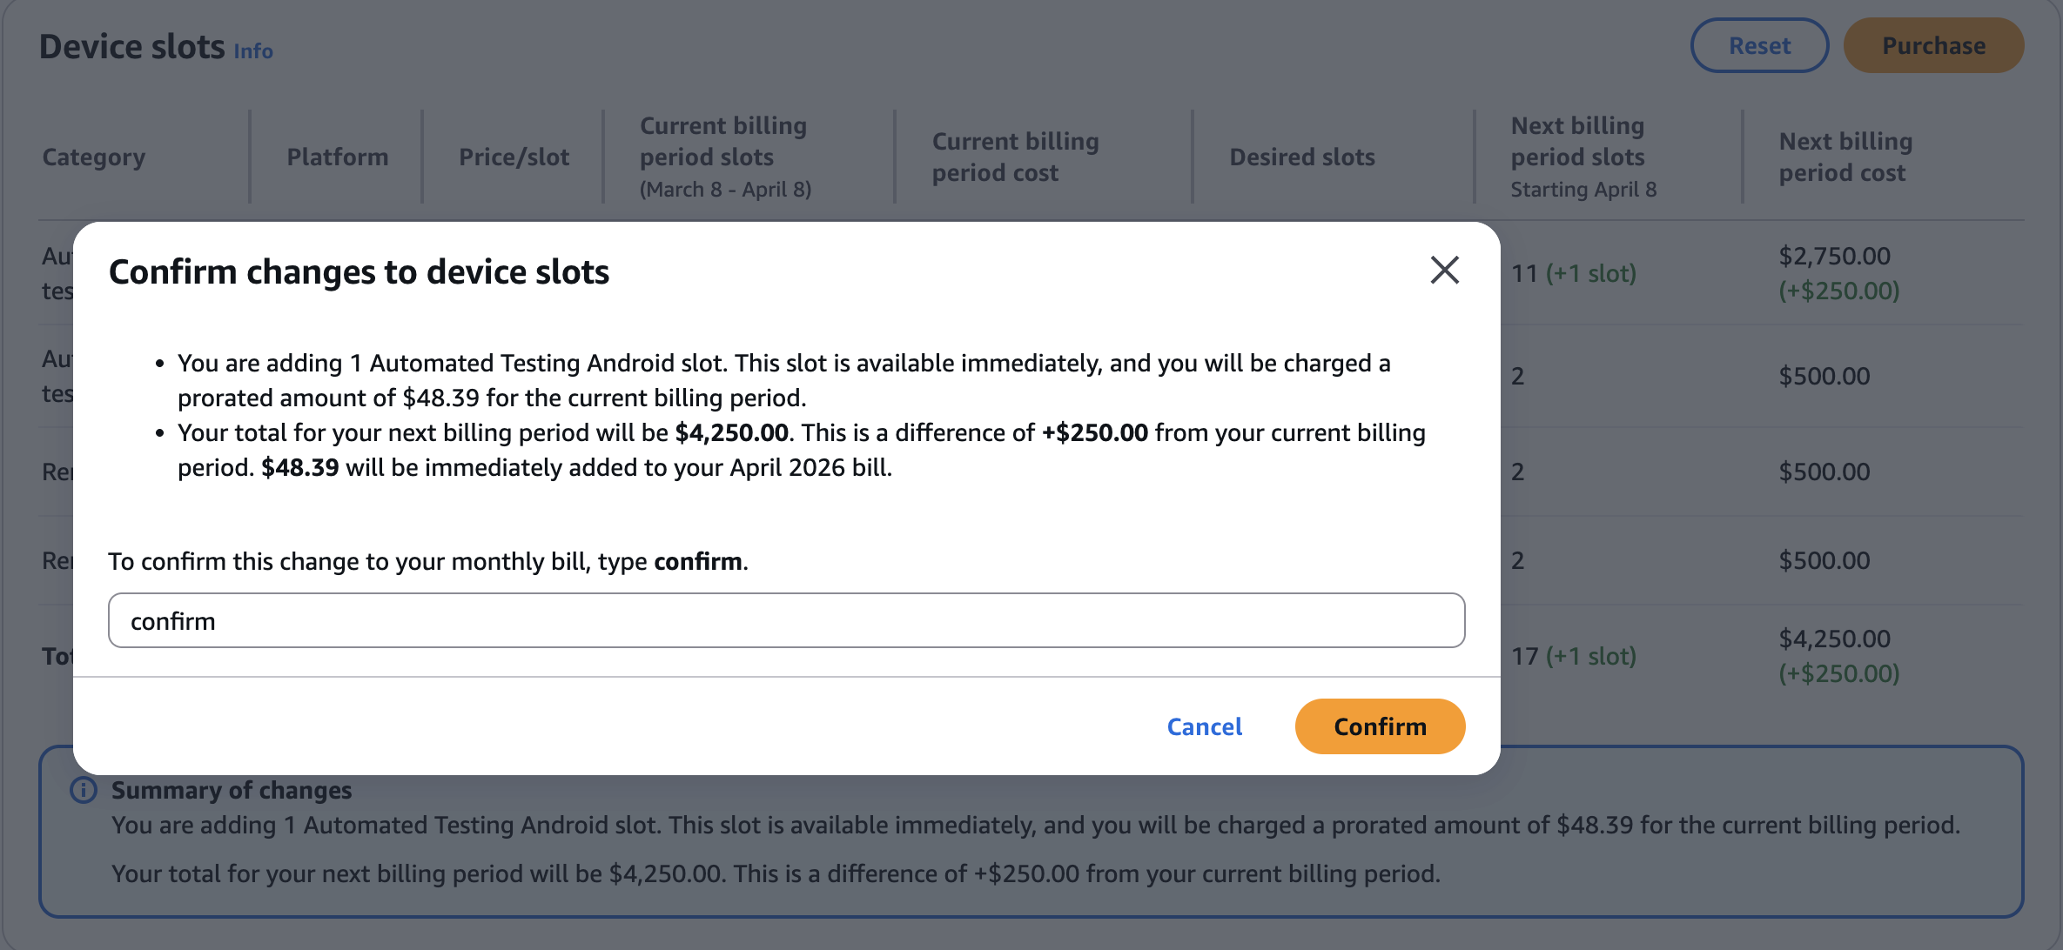Screen dimensions: 2063x950
Task: Click the Purchase button
Action: (x=1933, y=45)
